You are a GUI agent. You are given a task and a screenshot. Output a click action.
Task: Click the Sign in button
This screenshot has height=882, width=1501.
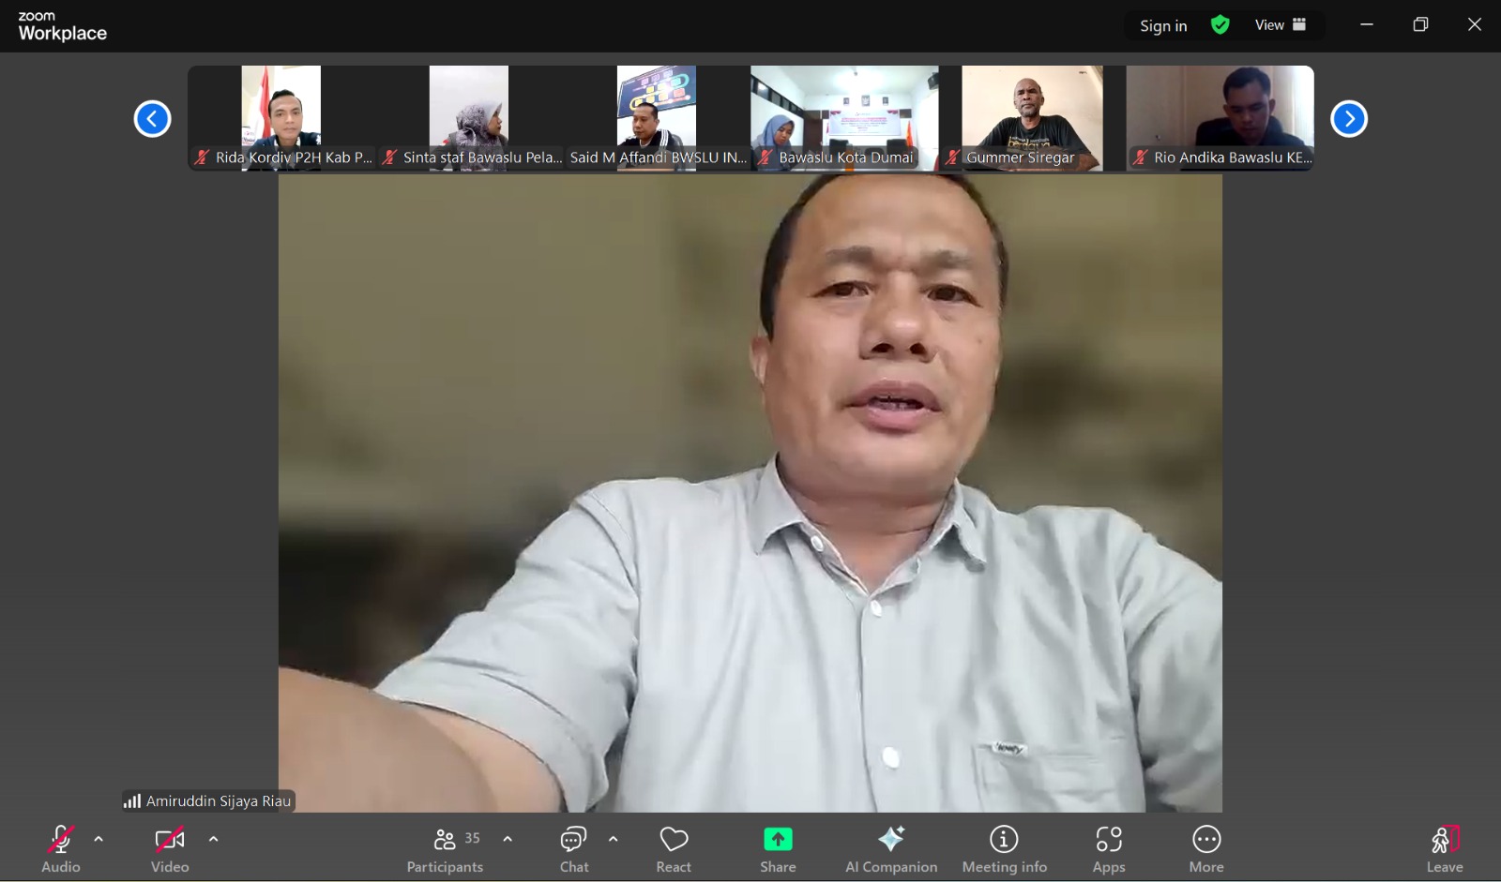click(1162, 25)
